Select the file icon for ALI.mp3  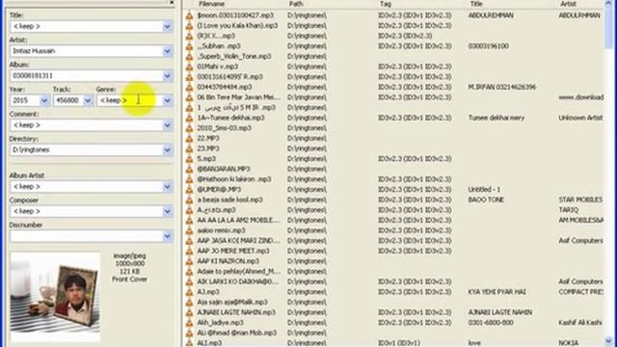click(189, 343)
